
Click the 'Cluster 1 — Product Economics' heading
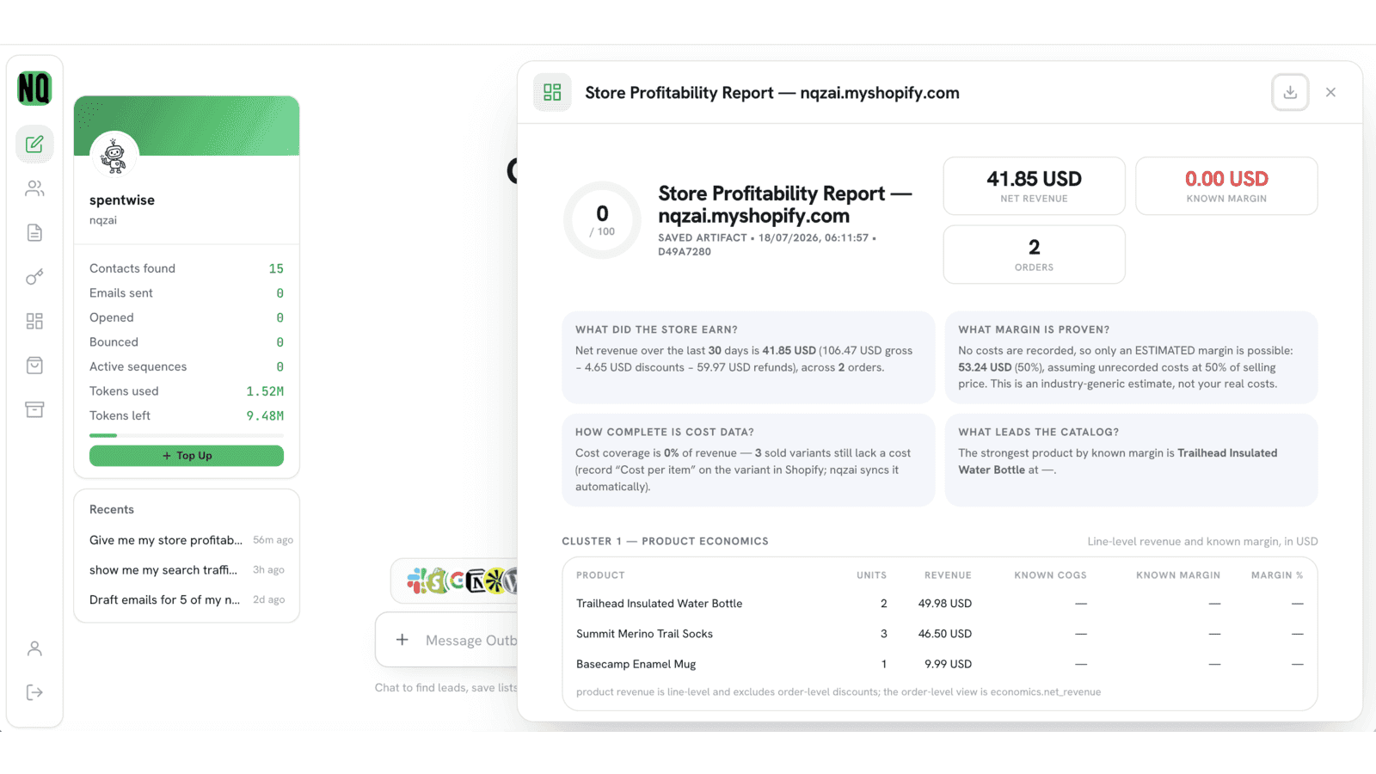(x=665, y=541)
